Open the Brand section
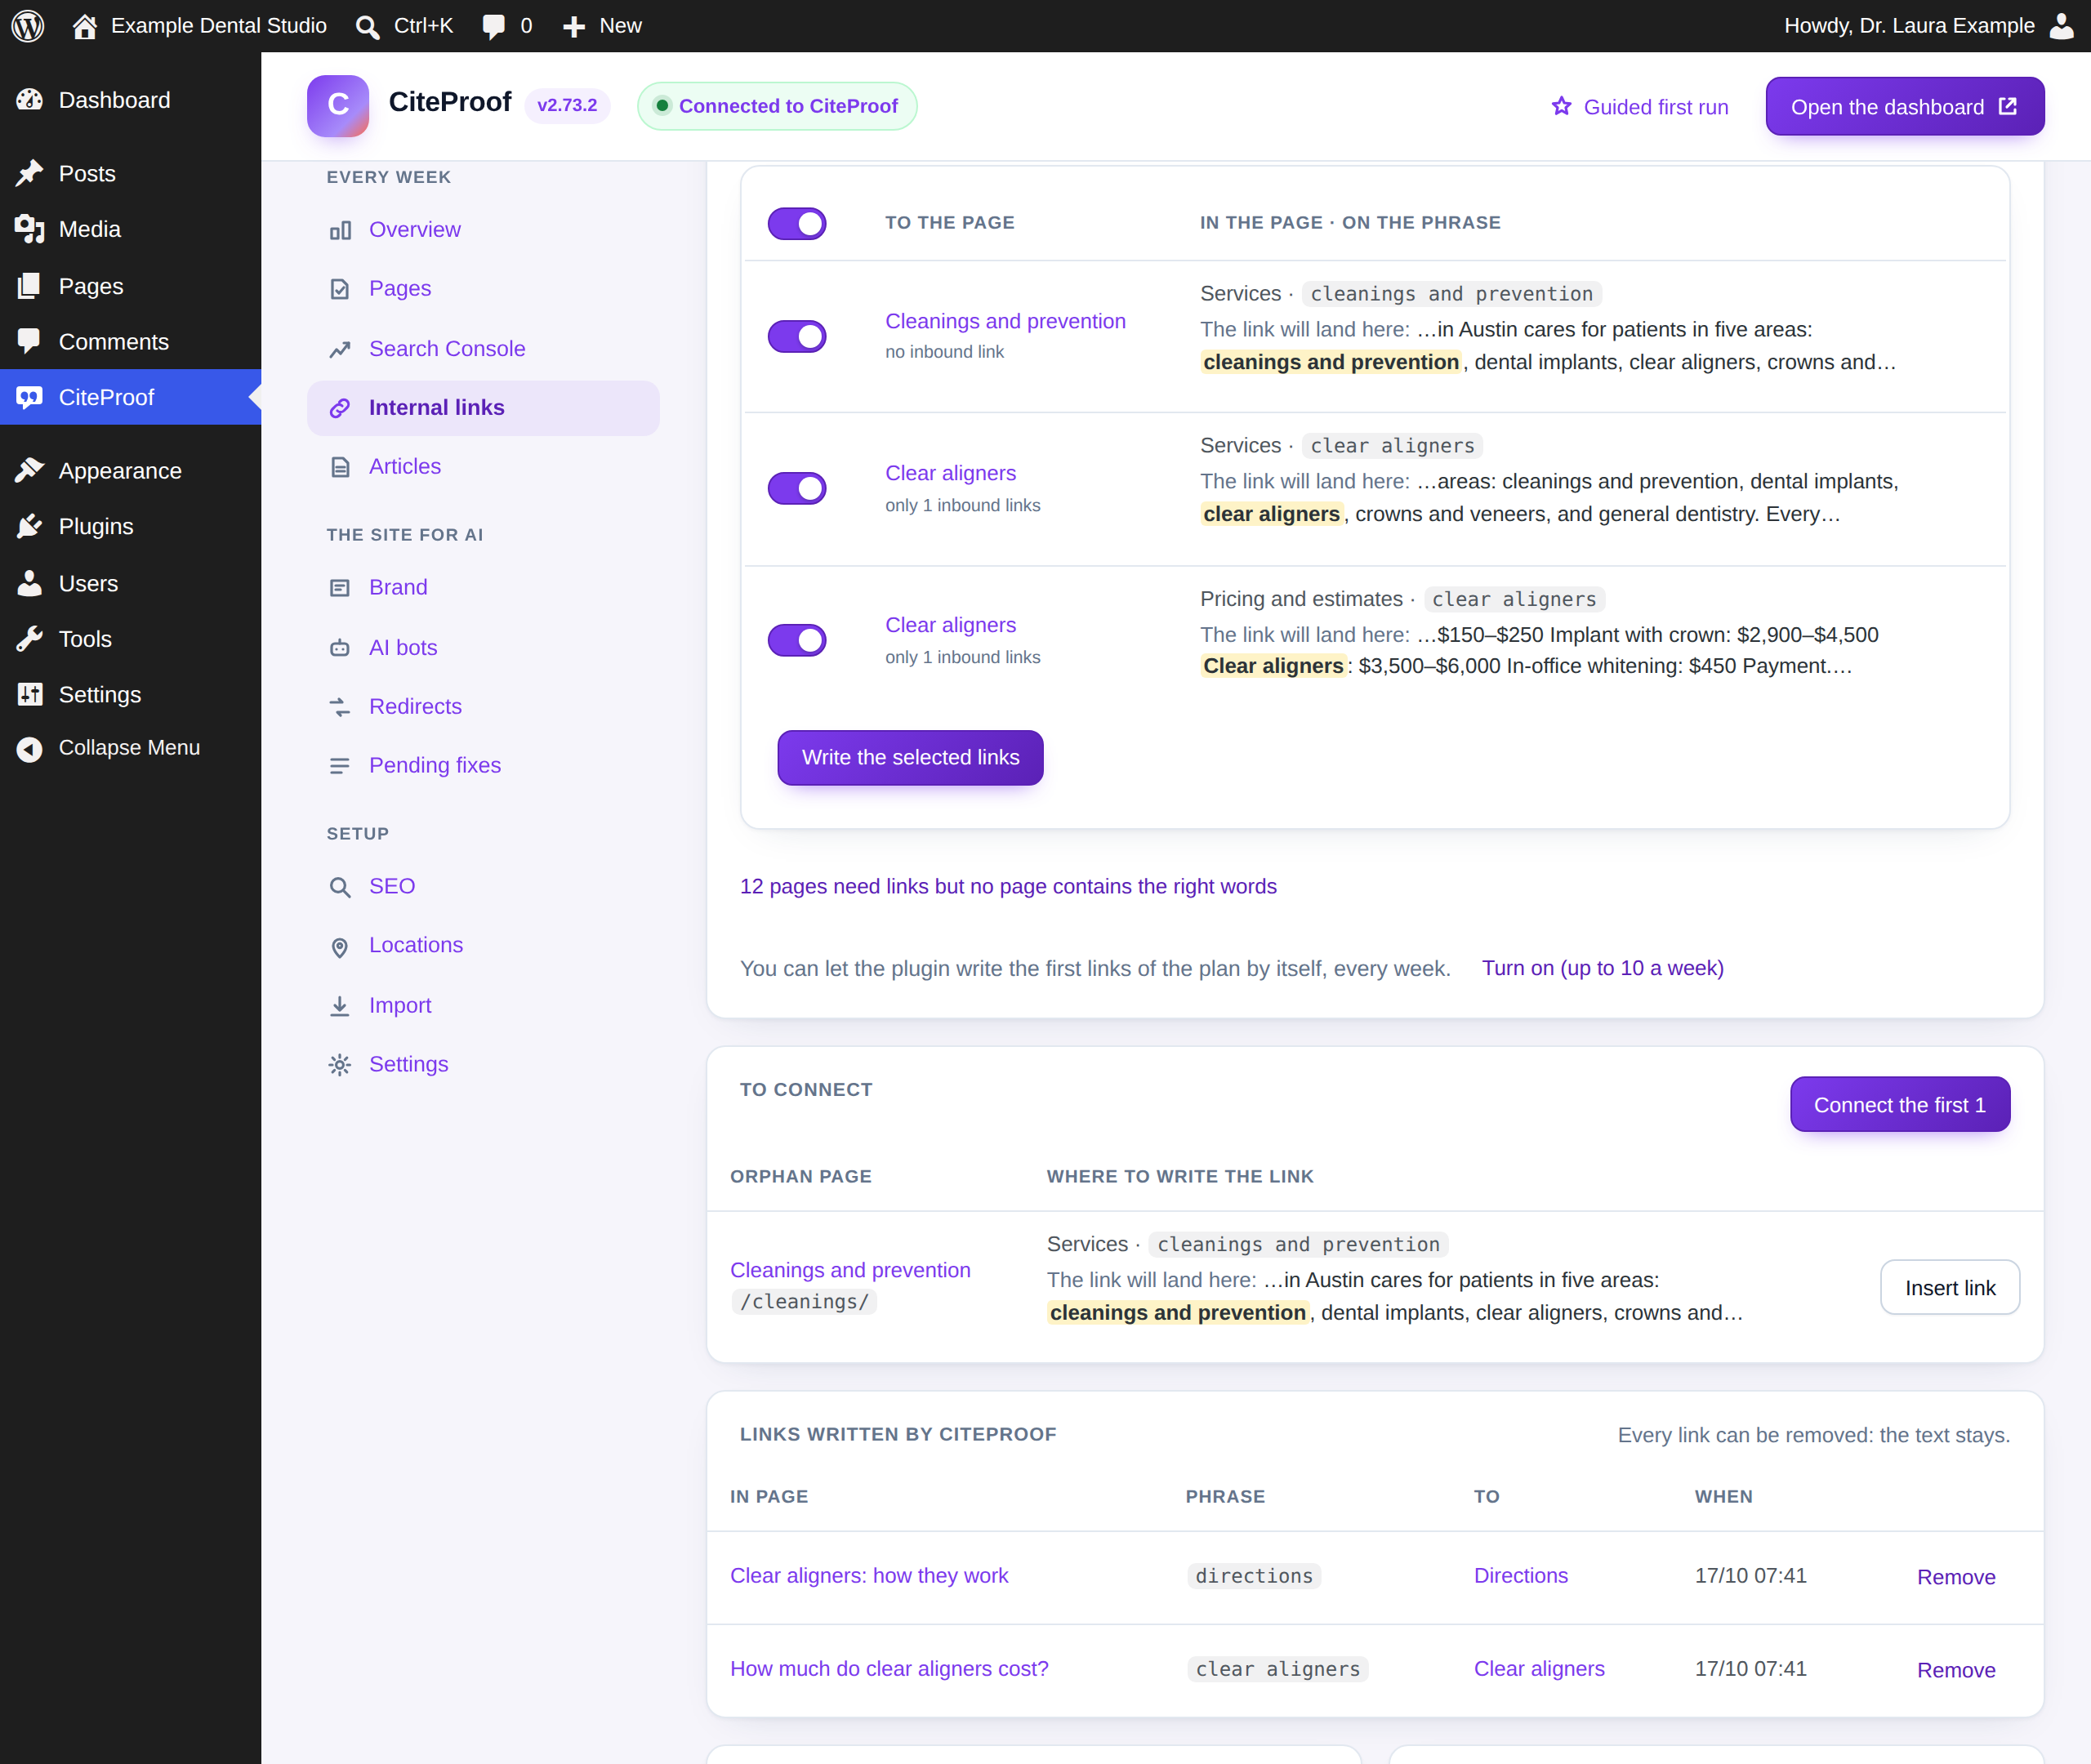Image resolution: width=2091 pixels, height=1764 pixels. coord(483,588)
